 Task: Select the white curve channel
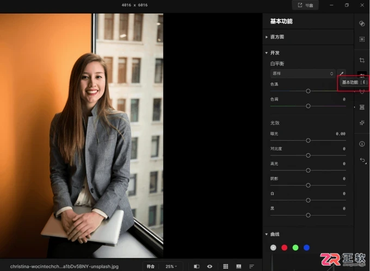click(x=273, y=248)
